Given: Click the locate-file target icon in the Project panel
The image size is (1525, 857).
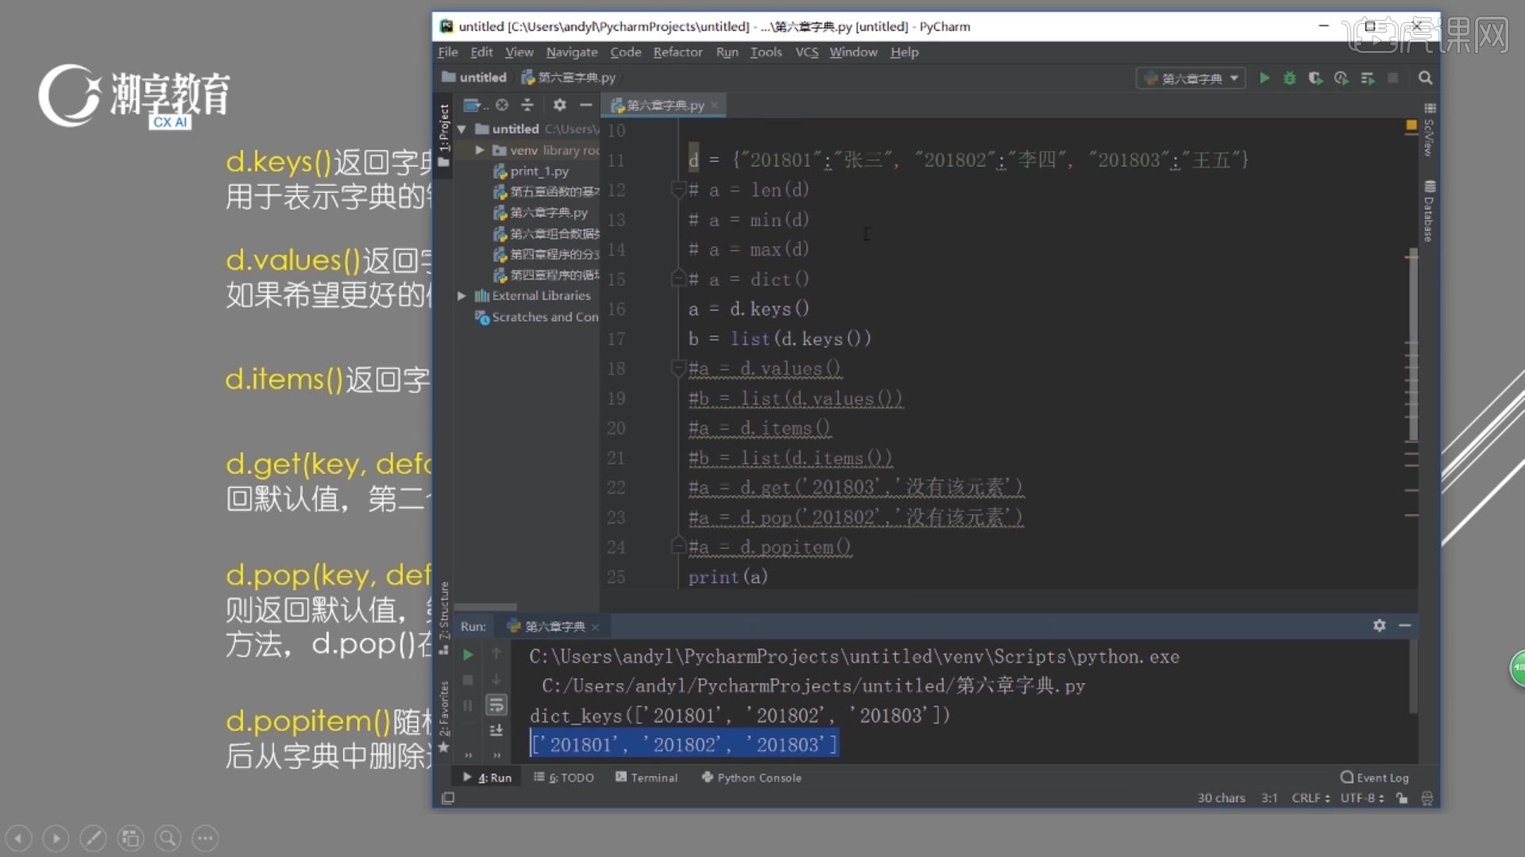Looking at the screenshot, I should click(x=502, y=105).
